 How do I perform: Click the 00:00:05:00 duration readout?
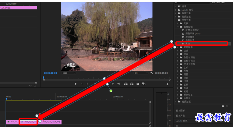click(161, 73)
